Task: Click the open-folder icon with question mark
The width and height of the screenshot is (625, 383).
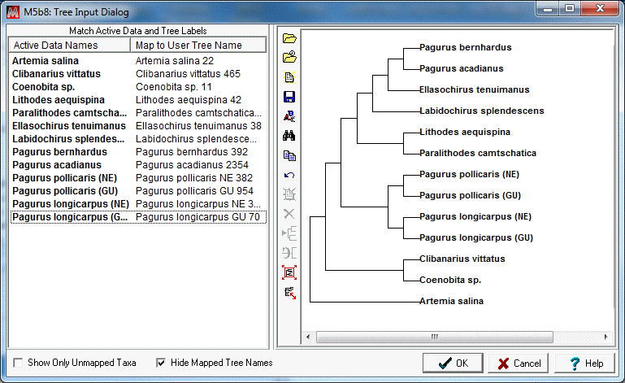Action: click(x=289, y=57)
